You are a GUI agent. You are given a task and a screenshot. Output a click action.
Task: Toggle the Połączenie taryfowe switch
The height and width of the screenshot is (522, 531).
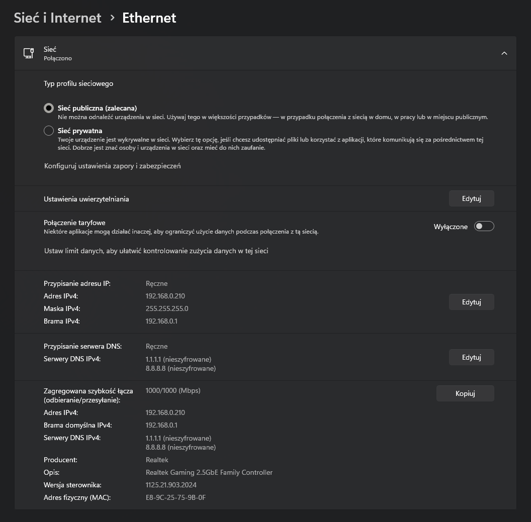coord(484,227)
